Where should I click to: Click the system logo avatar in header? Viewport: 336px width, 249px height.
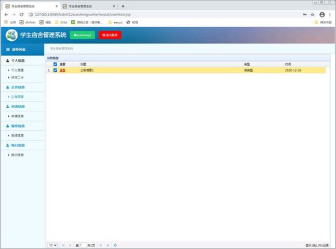(x=11, y=35)
